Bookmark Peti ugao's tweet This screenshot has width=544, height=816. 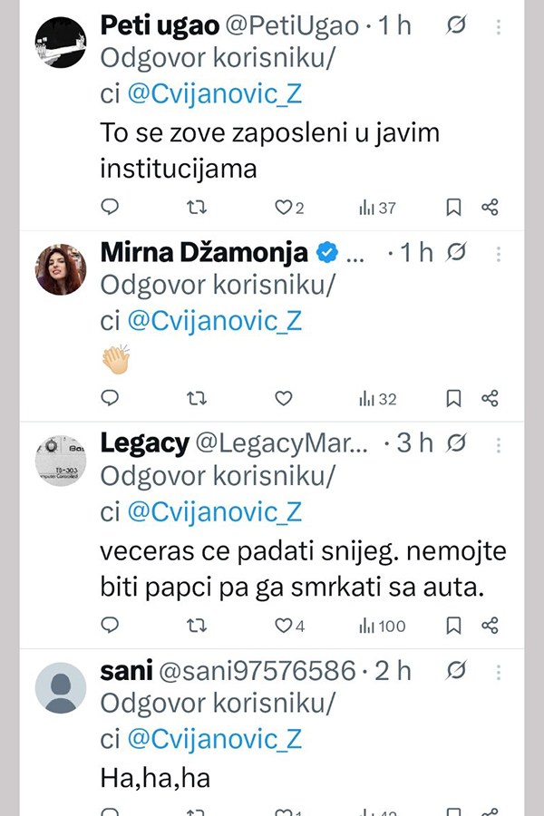(x=454, y=208)
